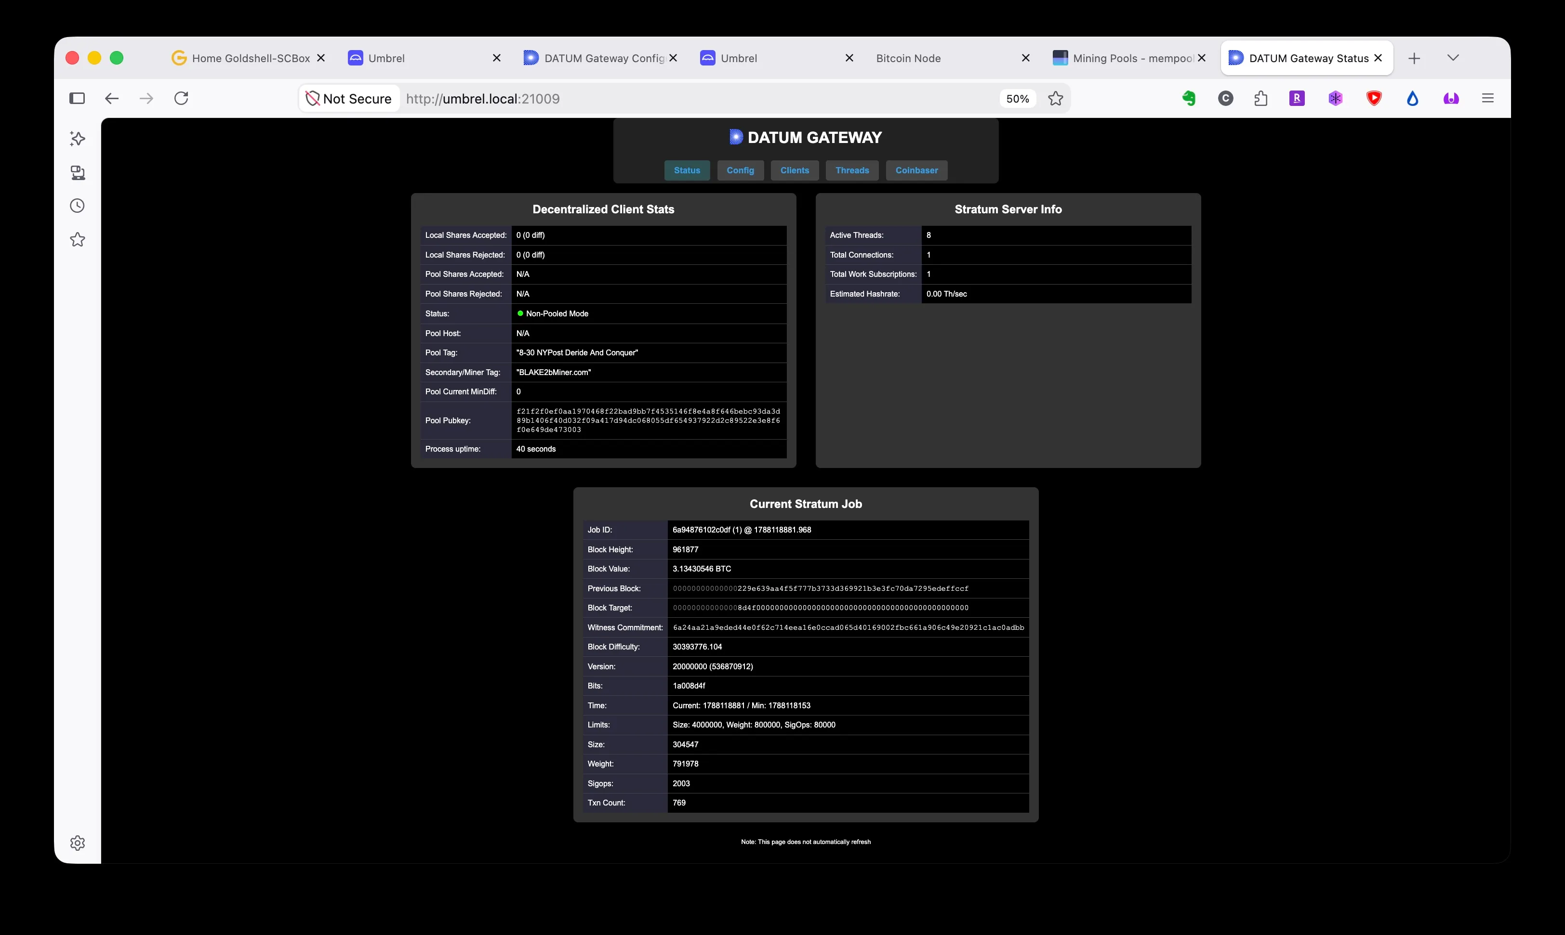Close the Home Goldshell-SCBox tab
This screenshot has width=1565, height=935.
click(321, 58)
